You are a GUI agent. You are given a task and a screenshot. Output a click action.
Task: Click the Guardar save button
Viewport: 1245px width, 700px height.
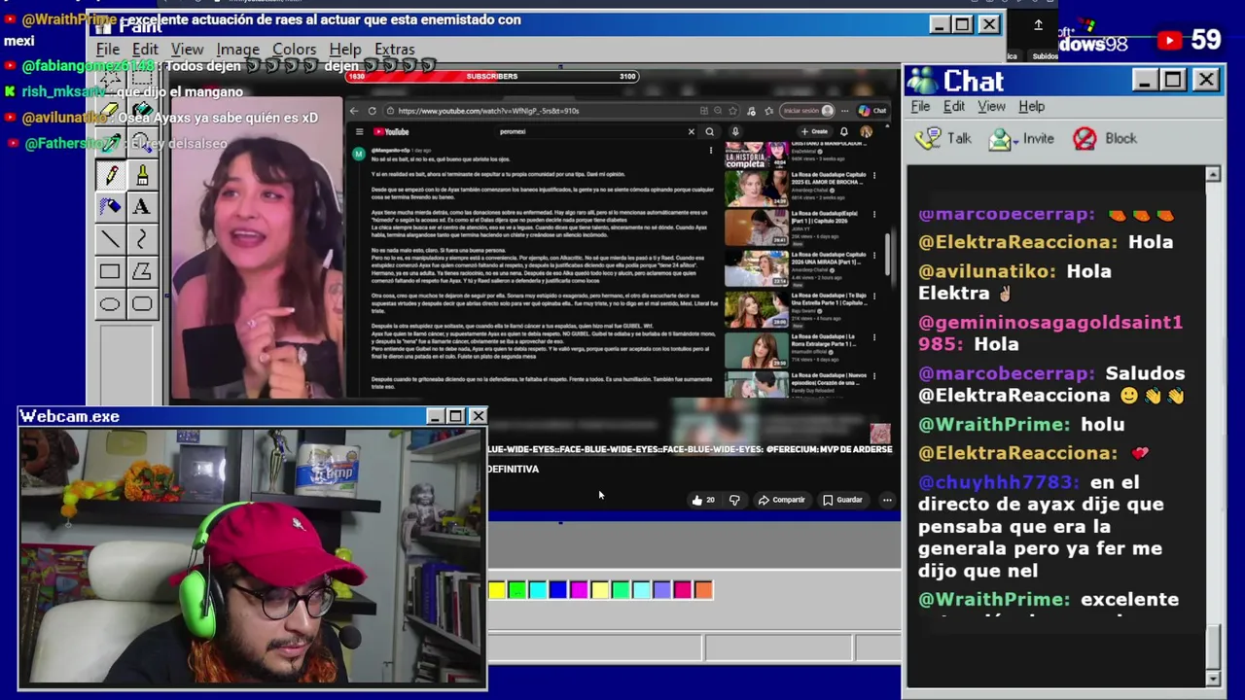coord(842,500)
